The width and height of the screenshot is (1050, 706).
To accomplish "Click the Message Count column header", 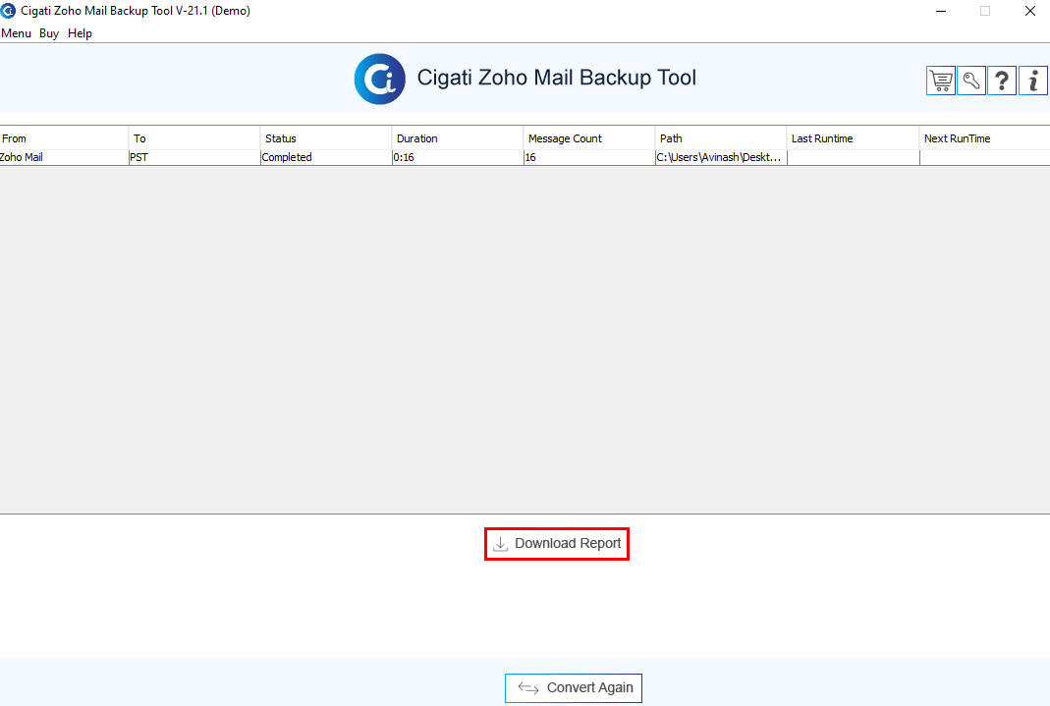I will (x=588, y=138).
